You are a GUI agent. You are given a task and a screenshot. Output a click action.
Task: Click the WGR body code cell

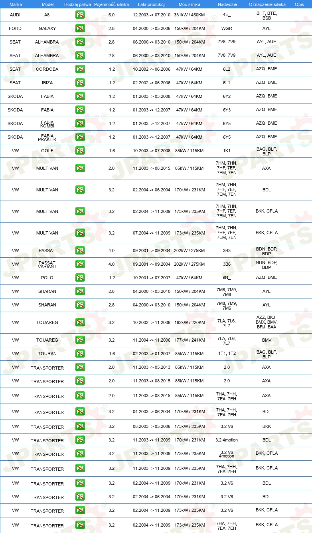pyautogui.click(x=227, y=28)
